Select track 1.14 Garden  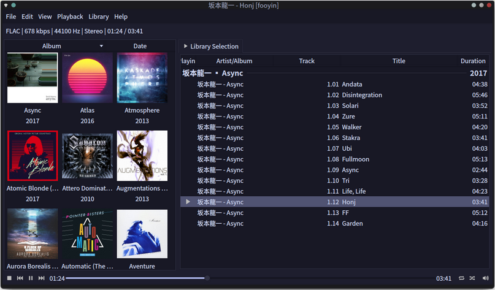[335, 223]
